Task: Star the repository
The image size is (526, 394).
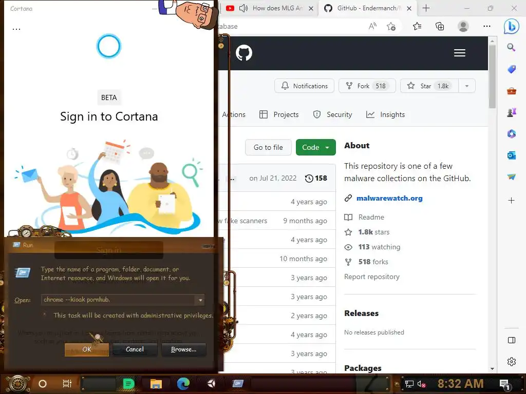Action: (x=429, y=86)
